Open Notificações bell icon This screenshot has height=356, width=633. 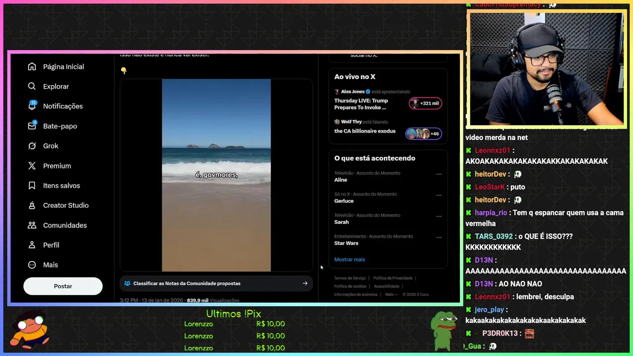(x=32, y=106)
